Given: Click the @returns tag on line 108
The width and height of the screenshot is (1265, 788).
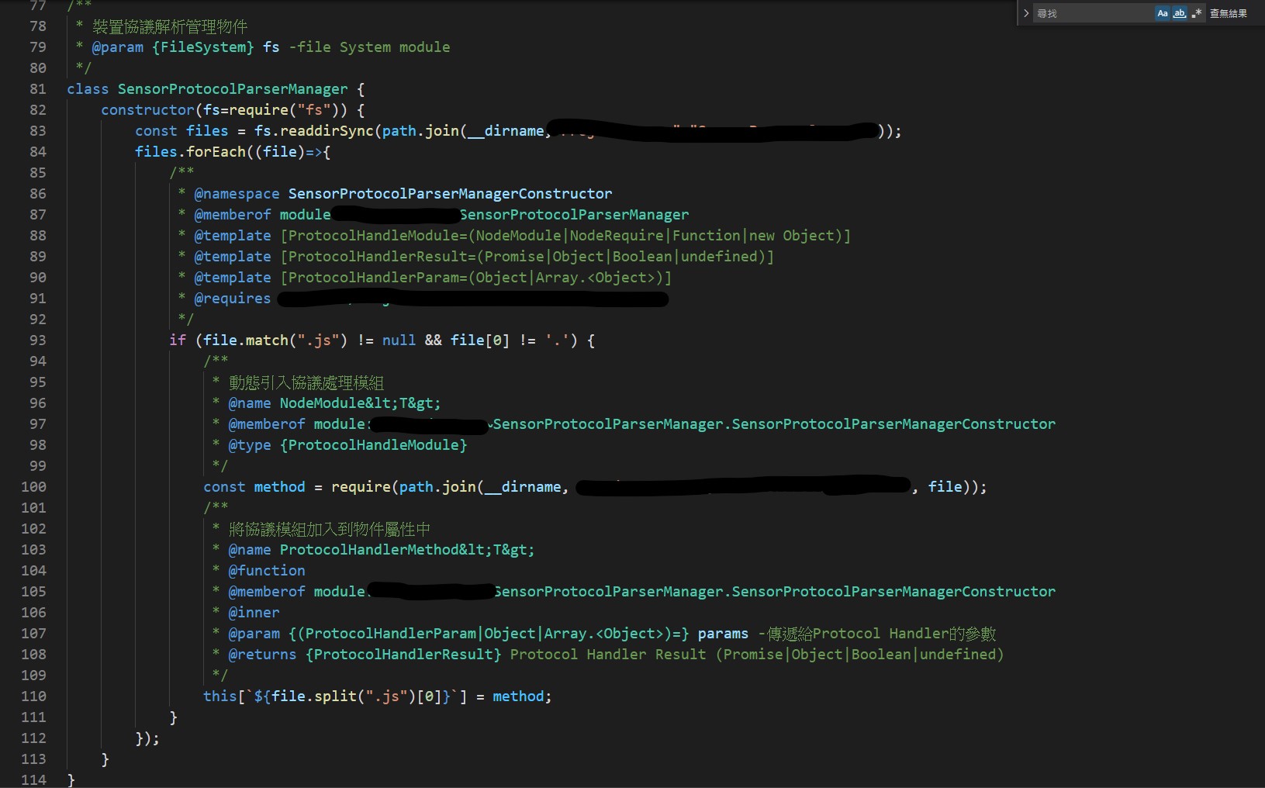Looking at the screenshot, I should (x=262, y=655).
